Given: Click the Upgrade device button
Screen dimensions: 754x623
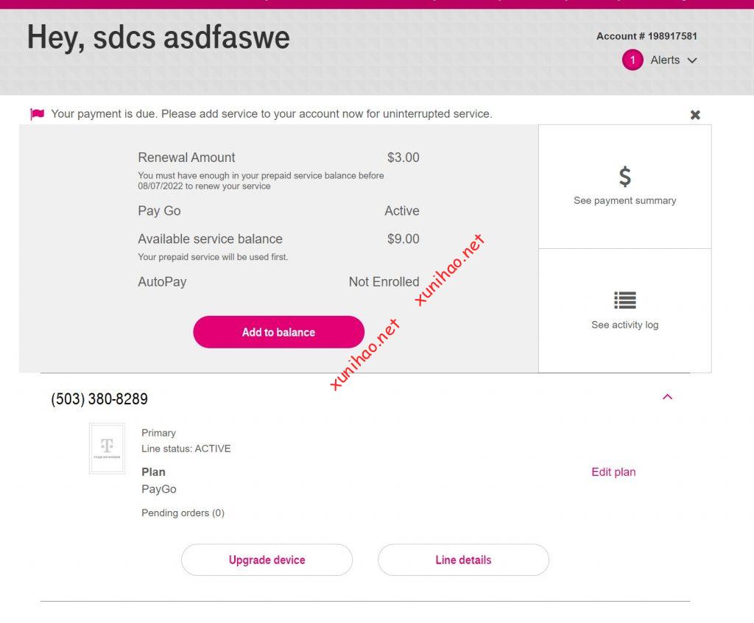Looking at the screenshot, I should [267, 560].
